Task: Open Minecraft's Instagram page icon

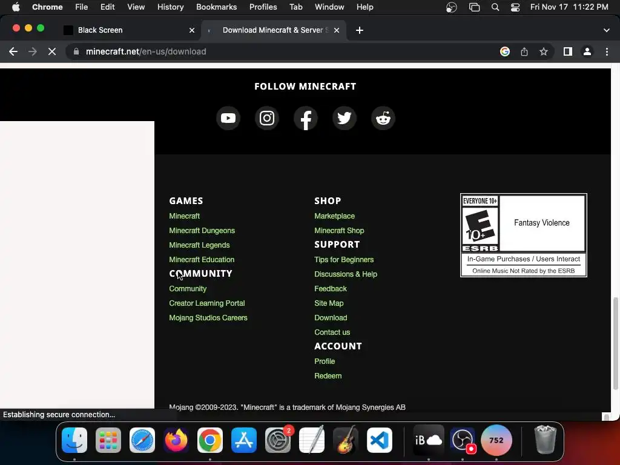Action: [x=267, y=118]
